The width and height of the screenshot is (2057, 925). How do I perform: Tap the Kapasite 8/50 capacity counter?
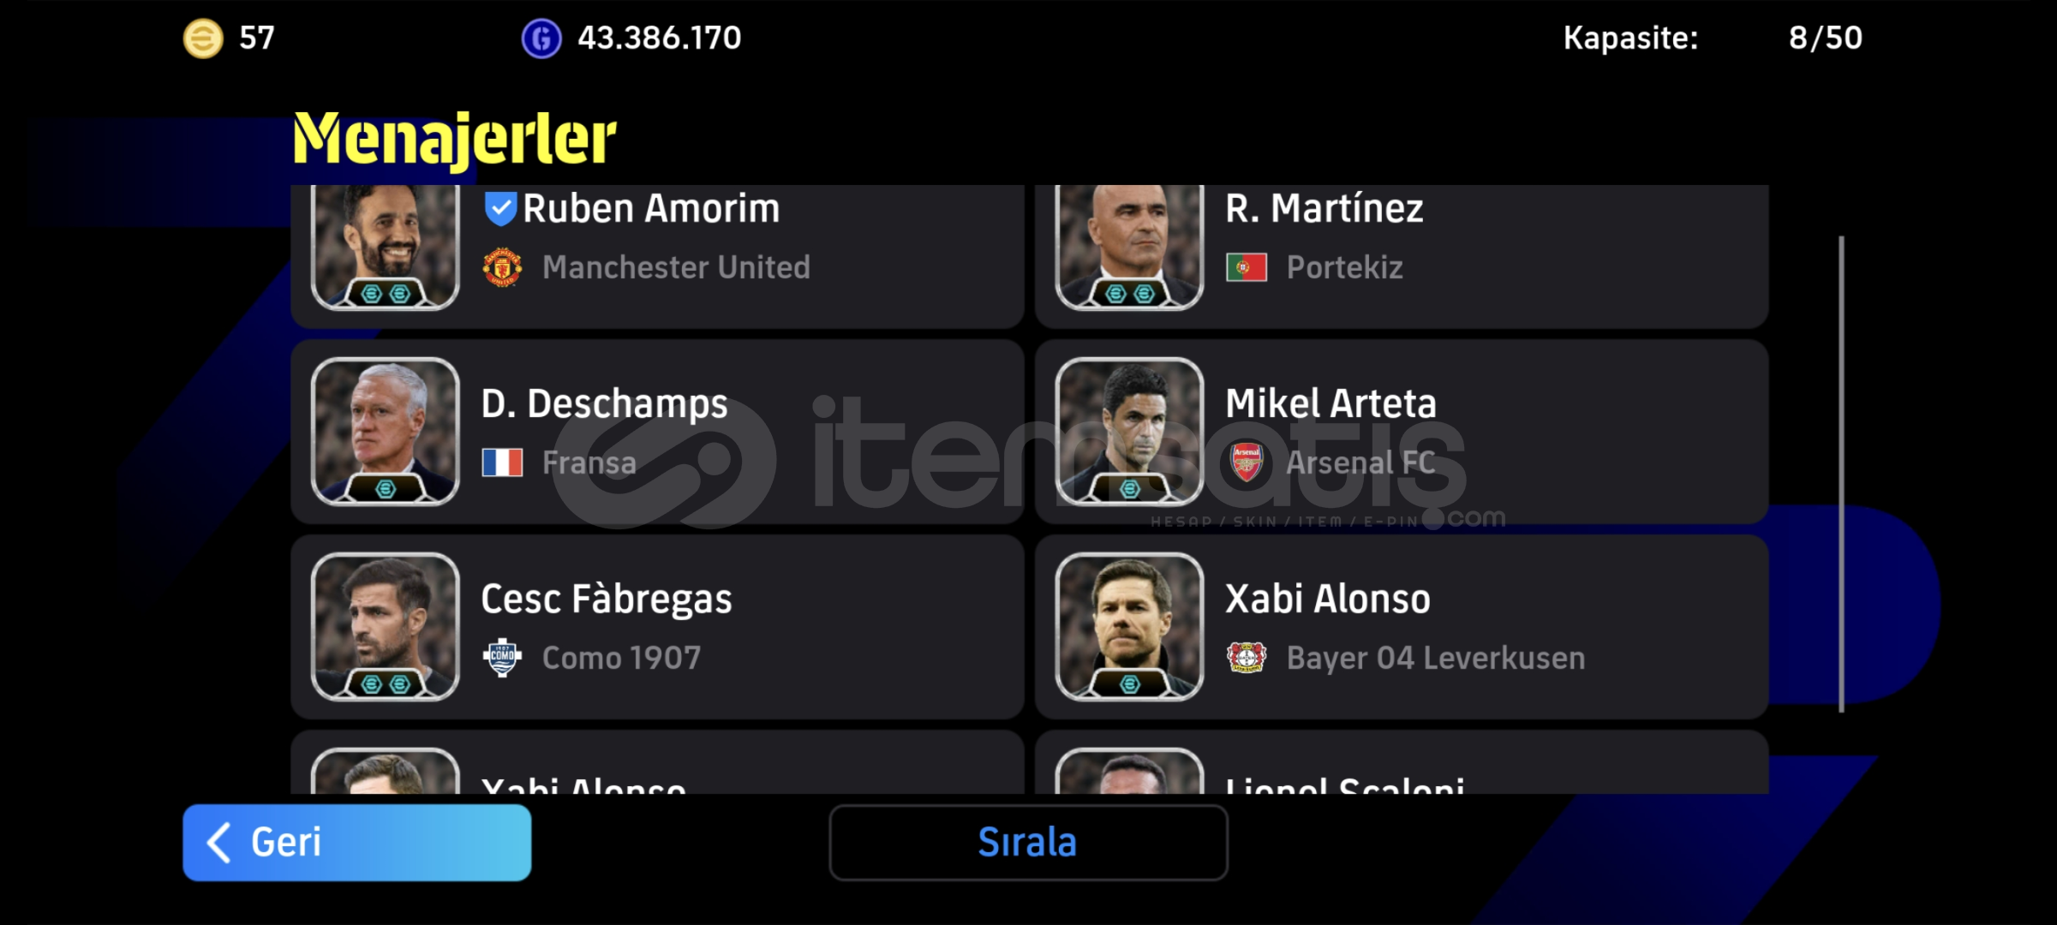point(1713,39)
